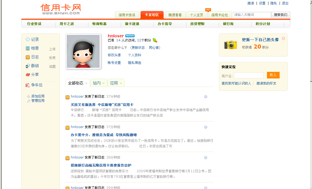Click the 退出 logout link
The height and width of the screenshot is (189, 312).
[x=285, y=3]
